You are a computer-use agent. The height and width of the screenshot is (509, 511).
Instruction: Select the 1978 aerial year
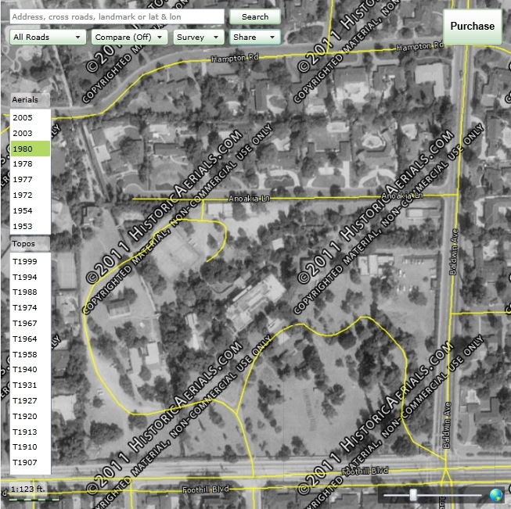(31, 164)
